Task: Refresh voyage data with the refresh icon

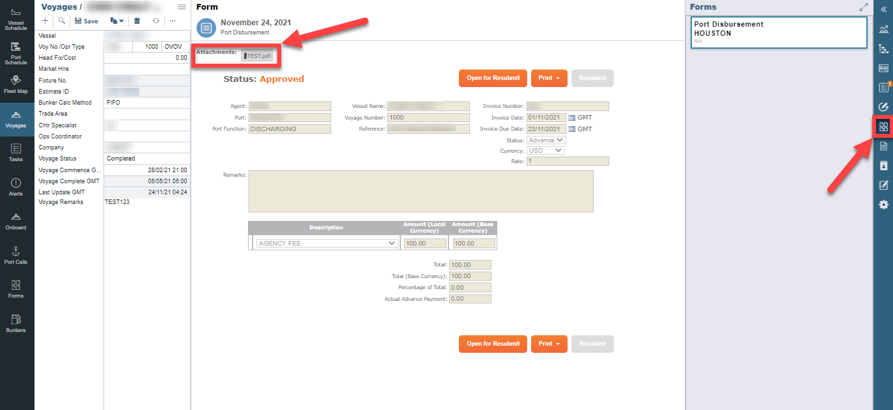Action: (155, 21)
